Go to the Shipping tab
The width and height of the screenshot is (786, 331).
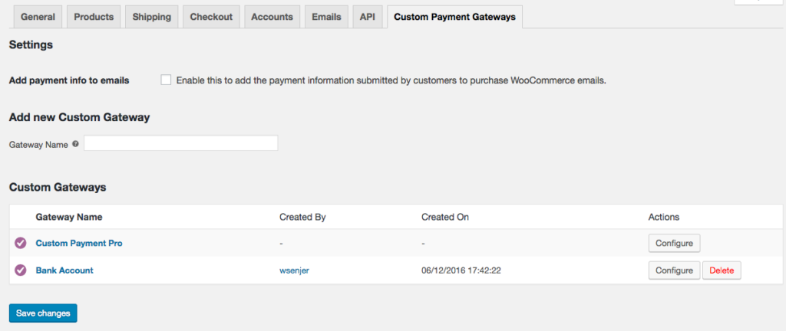(151, 17)
